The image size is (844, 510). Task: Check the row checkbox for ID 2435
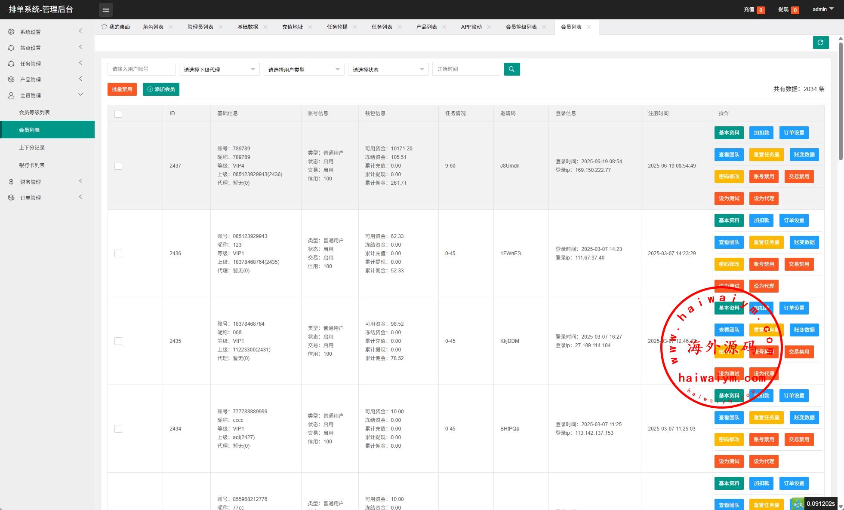[118, 341]
